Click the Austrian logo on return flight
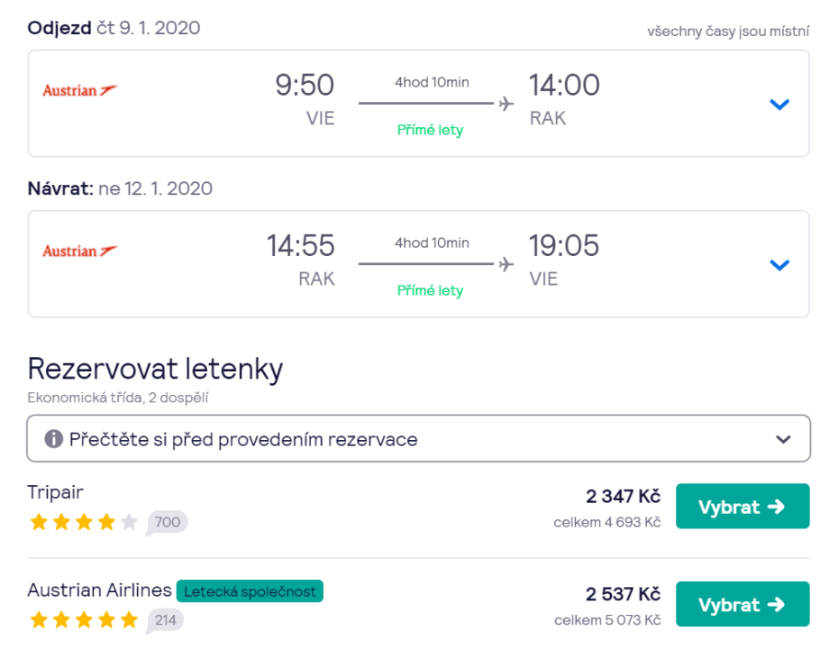 click(x=79, y=251)
